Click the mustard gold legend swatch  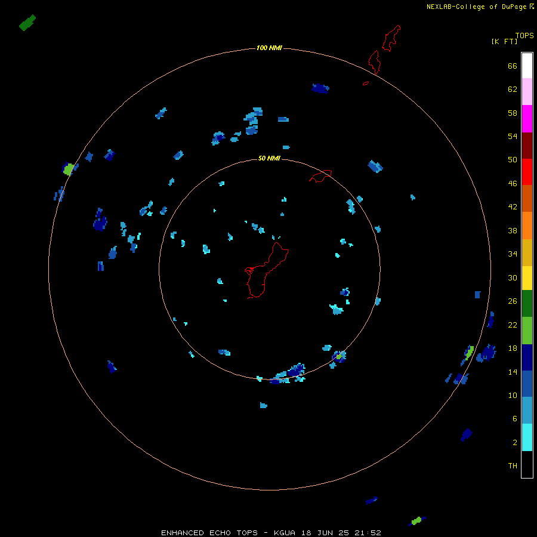pos(527,252)
